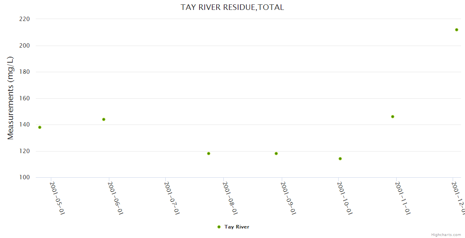Open the Highcharts.com credits link
The image size is (465, 238).
pos(446,234)
